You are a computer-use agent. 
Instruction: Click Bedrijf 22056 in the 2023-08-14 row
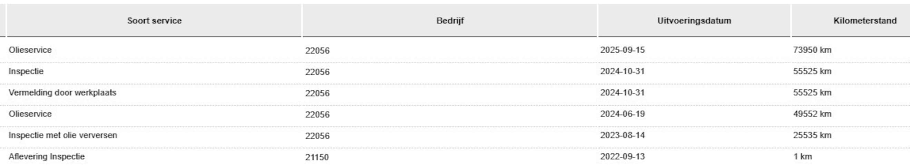[x=317, y=136]
